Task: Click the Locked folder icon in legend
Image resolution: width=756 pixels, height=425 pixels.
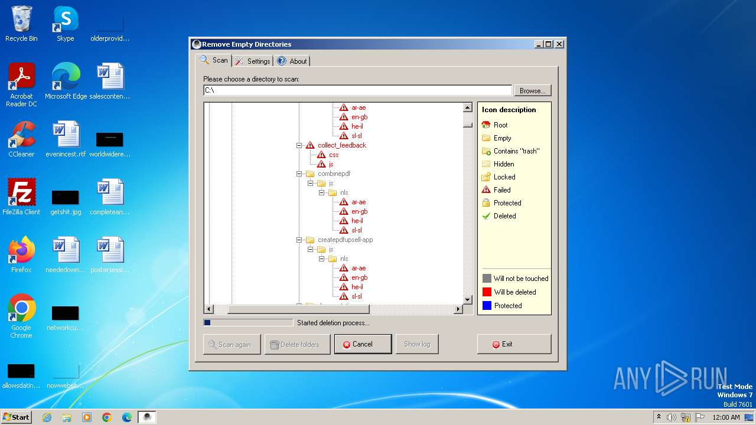Action: 486,176
